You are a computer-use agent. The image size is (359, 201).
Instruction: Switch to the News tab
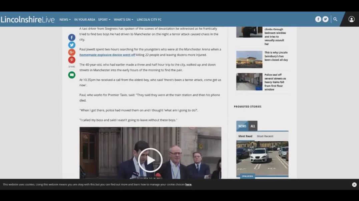(x=242, y=126)
